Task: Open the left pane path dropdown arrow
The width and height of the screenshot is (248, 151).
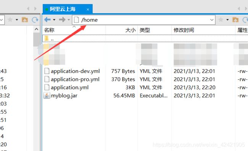Action: coord(2,20)
